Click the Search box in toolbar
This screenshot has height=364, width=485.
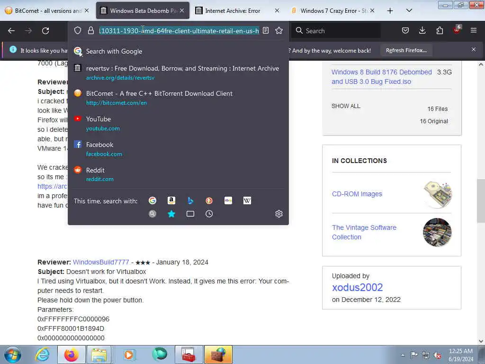coord(336,31)
